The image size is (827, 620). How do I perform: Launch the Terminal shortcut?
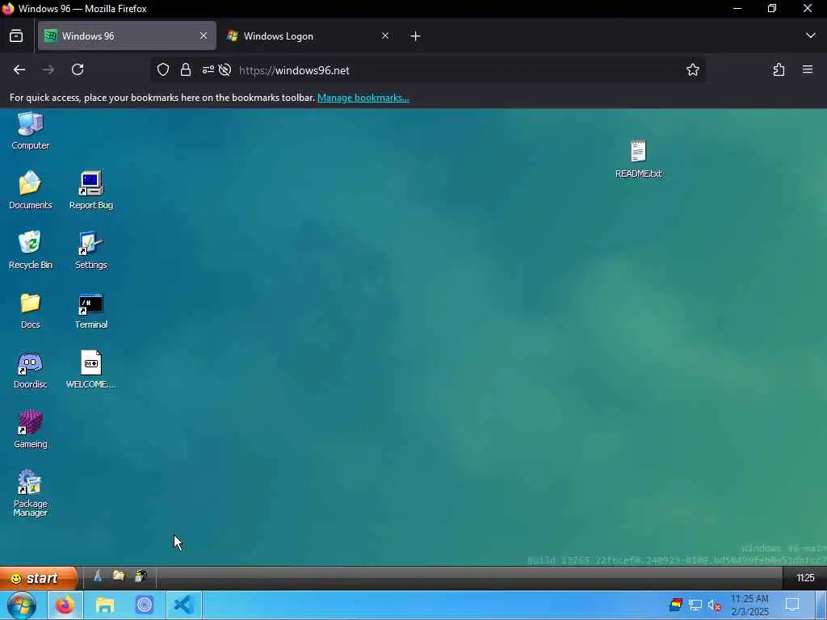tap(90, 310)
